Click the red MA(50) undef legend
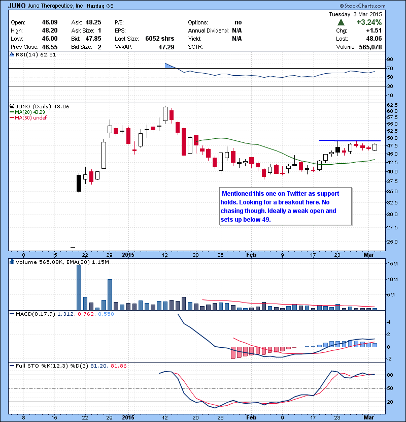 28,117
